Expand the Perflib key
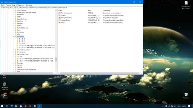 click(x=14, y=26)
